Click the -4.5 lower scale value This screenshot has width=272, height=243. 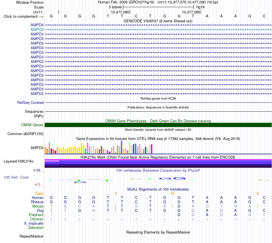37,185
